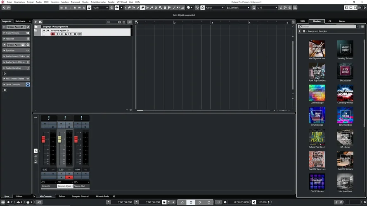367x206 pixels.
Task: Open Track Versions icon in inspector
Action: [x=28, y=33]
